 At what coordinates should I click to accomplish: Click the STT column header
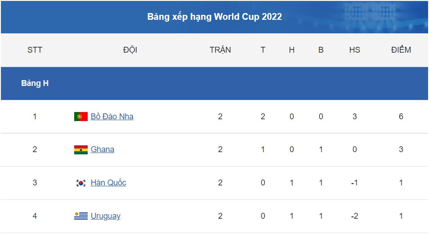35,50
